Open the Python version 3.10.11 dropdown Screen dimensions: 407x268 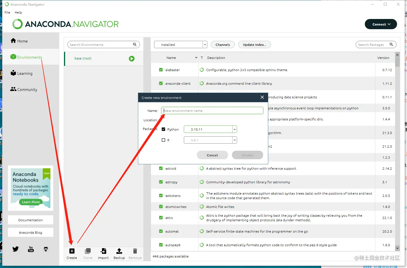coord(210,129)
